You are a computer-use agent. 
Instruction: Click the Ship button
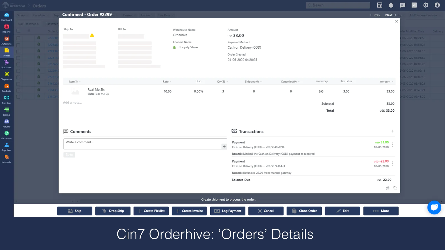coord(75,211)
